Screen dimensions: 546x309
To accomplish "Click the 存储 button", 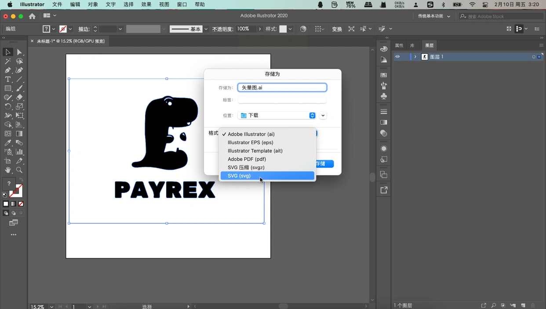I will point(324,164).
